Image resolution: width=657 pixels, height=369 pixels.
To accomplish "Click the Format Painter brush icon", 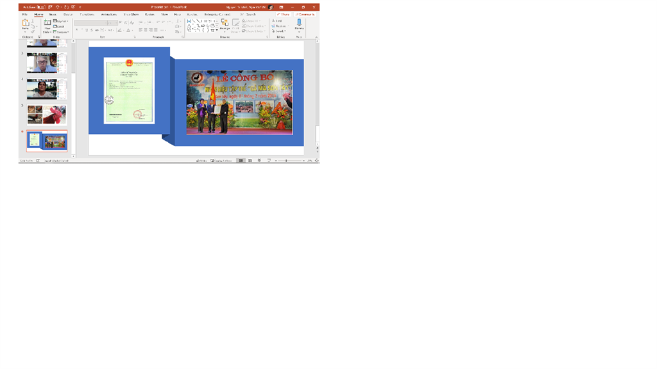I will 33,32.
